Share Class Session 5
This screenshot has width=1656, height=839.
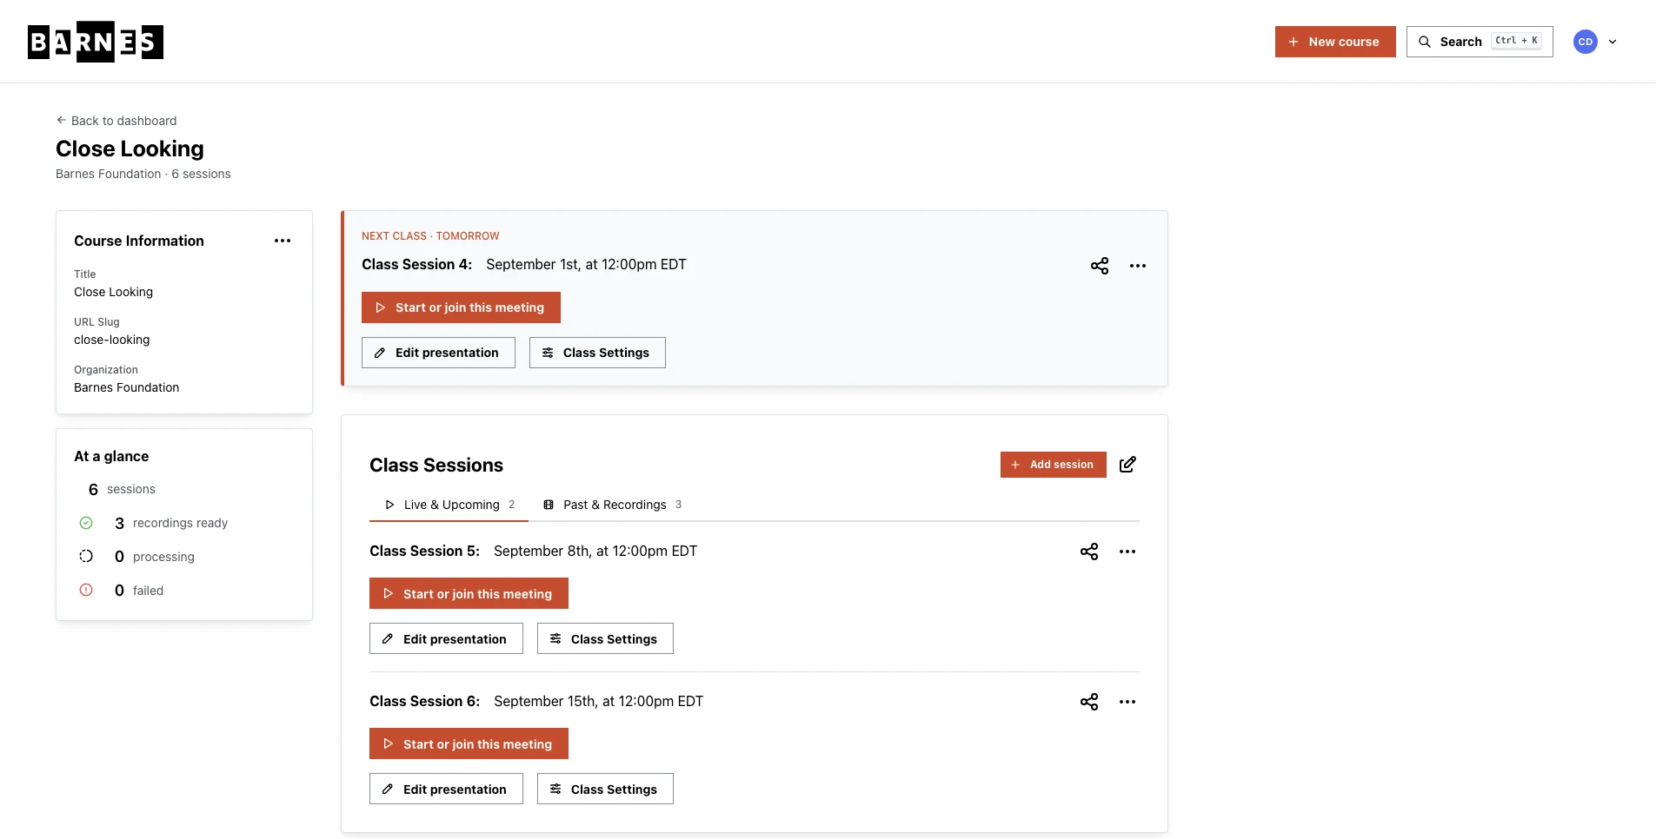(x=1089, y=552)
